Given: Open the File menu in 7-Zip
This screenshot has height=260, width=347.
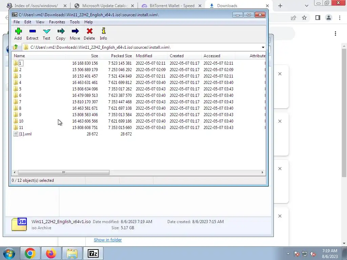Looking at the screenshot, I should (x=17, y=22).
